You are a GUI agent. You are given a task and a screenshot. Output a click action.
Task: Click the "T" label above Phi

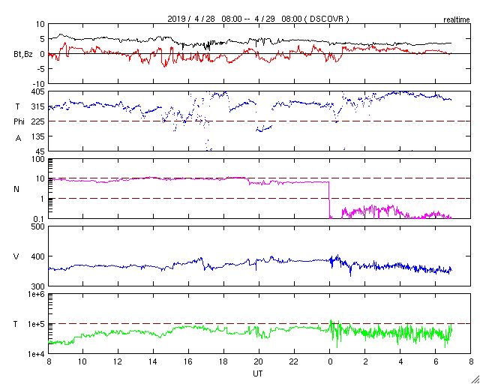(x=17, y=106)
